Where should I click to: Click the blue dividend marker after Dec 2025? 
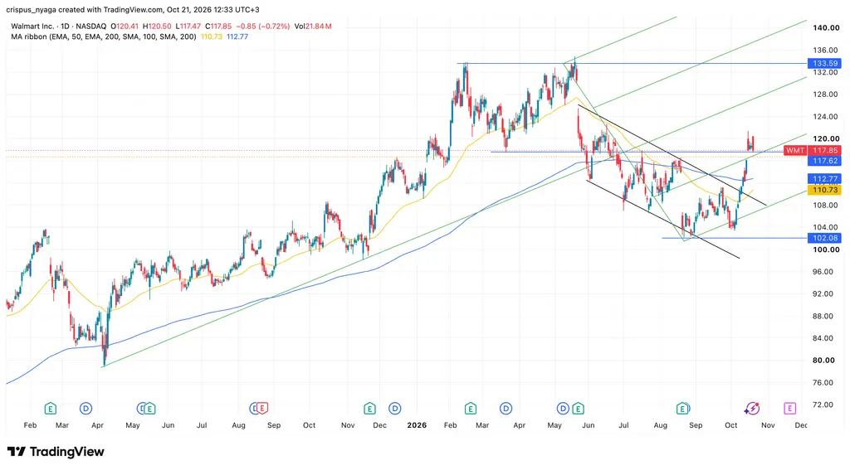394,409
